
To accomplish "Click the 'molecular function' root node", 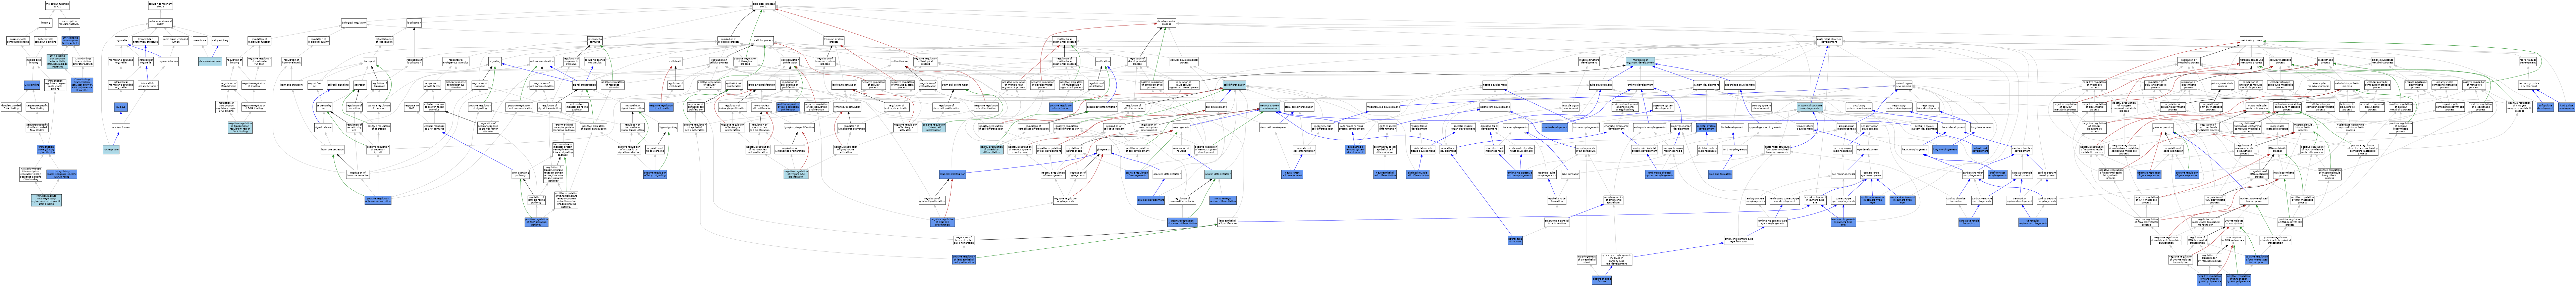I will coord(57,5).
